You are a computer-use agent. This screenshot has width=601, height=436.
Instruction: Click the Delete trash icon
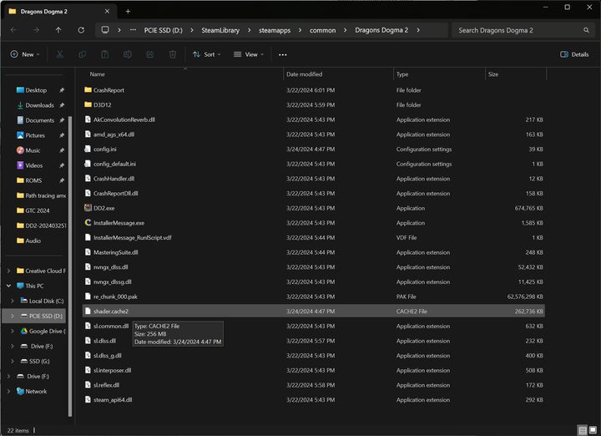tap(173, 54)
